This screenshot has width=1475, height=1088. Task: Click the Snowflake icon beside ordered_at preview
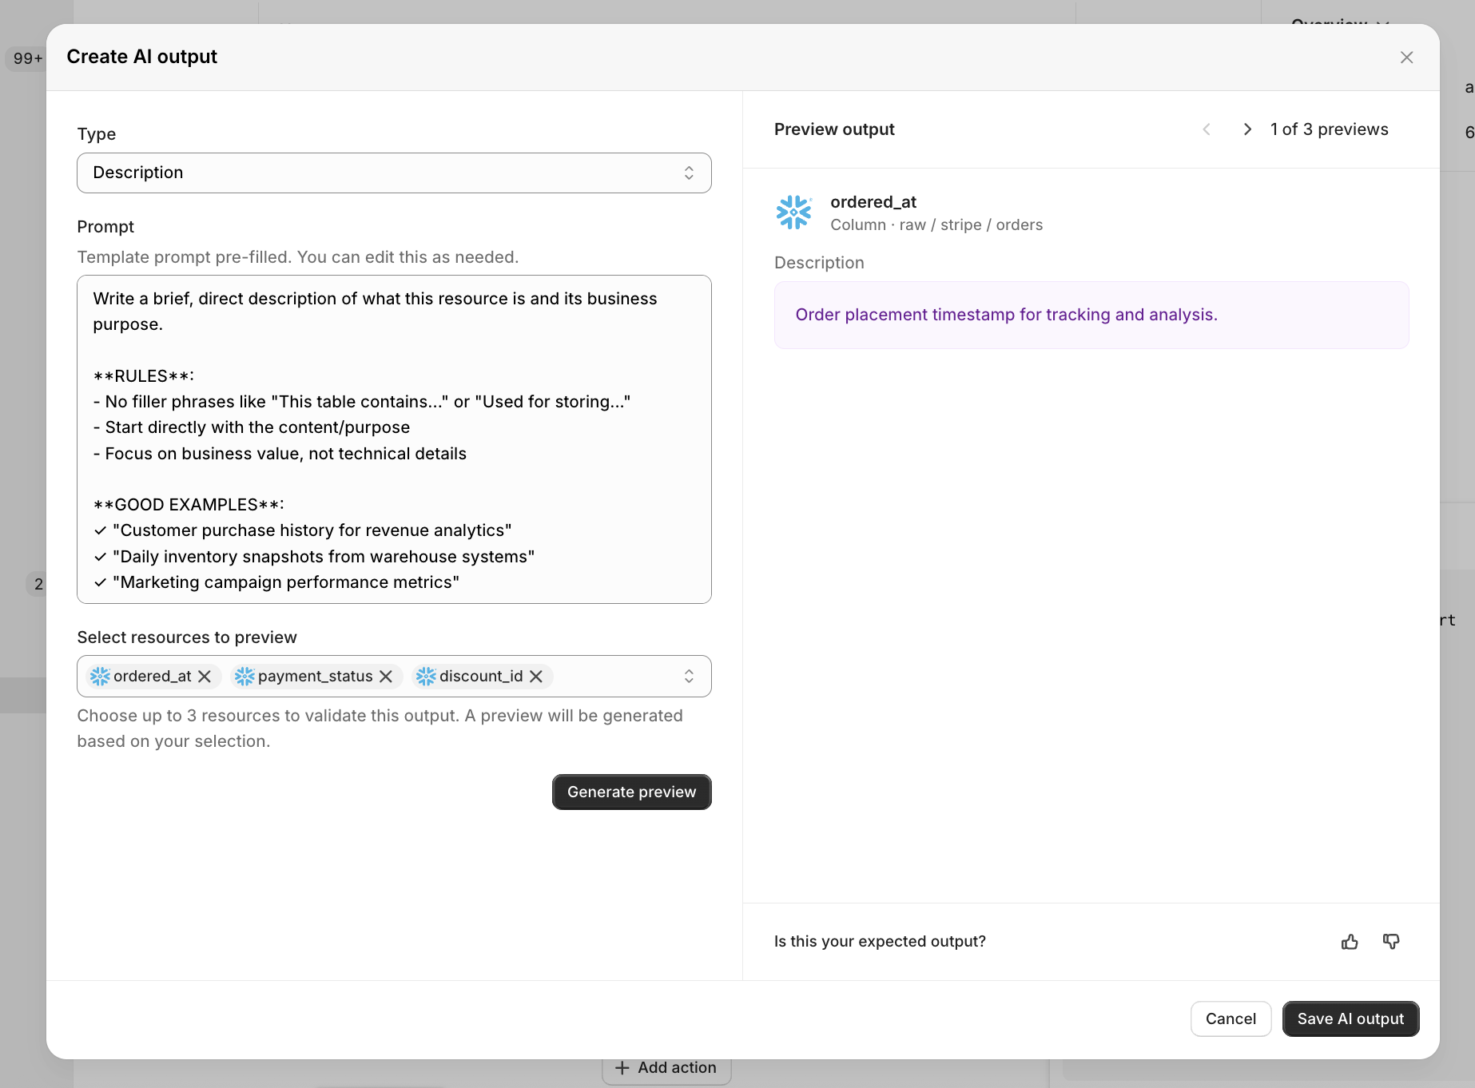tap(793, 212)
